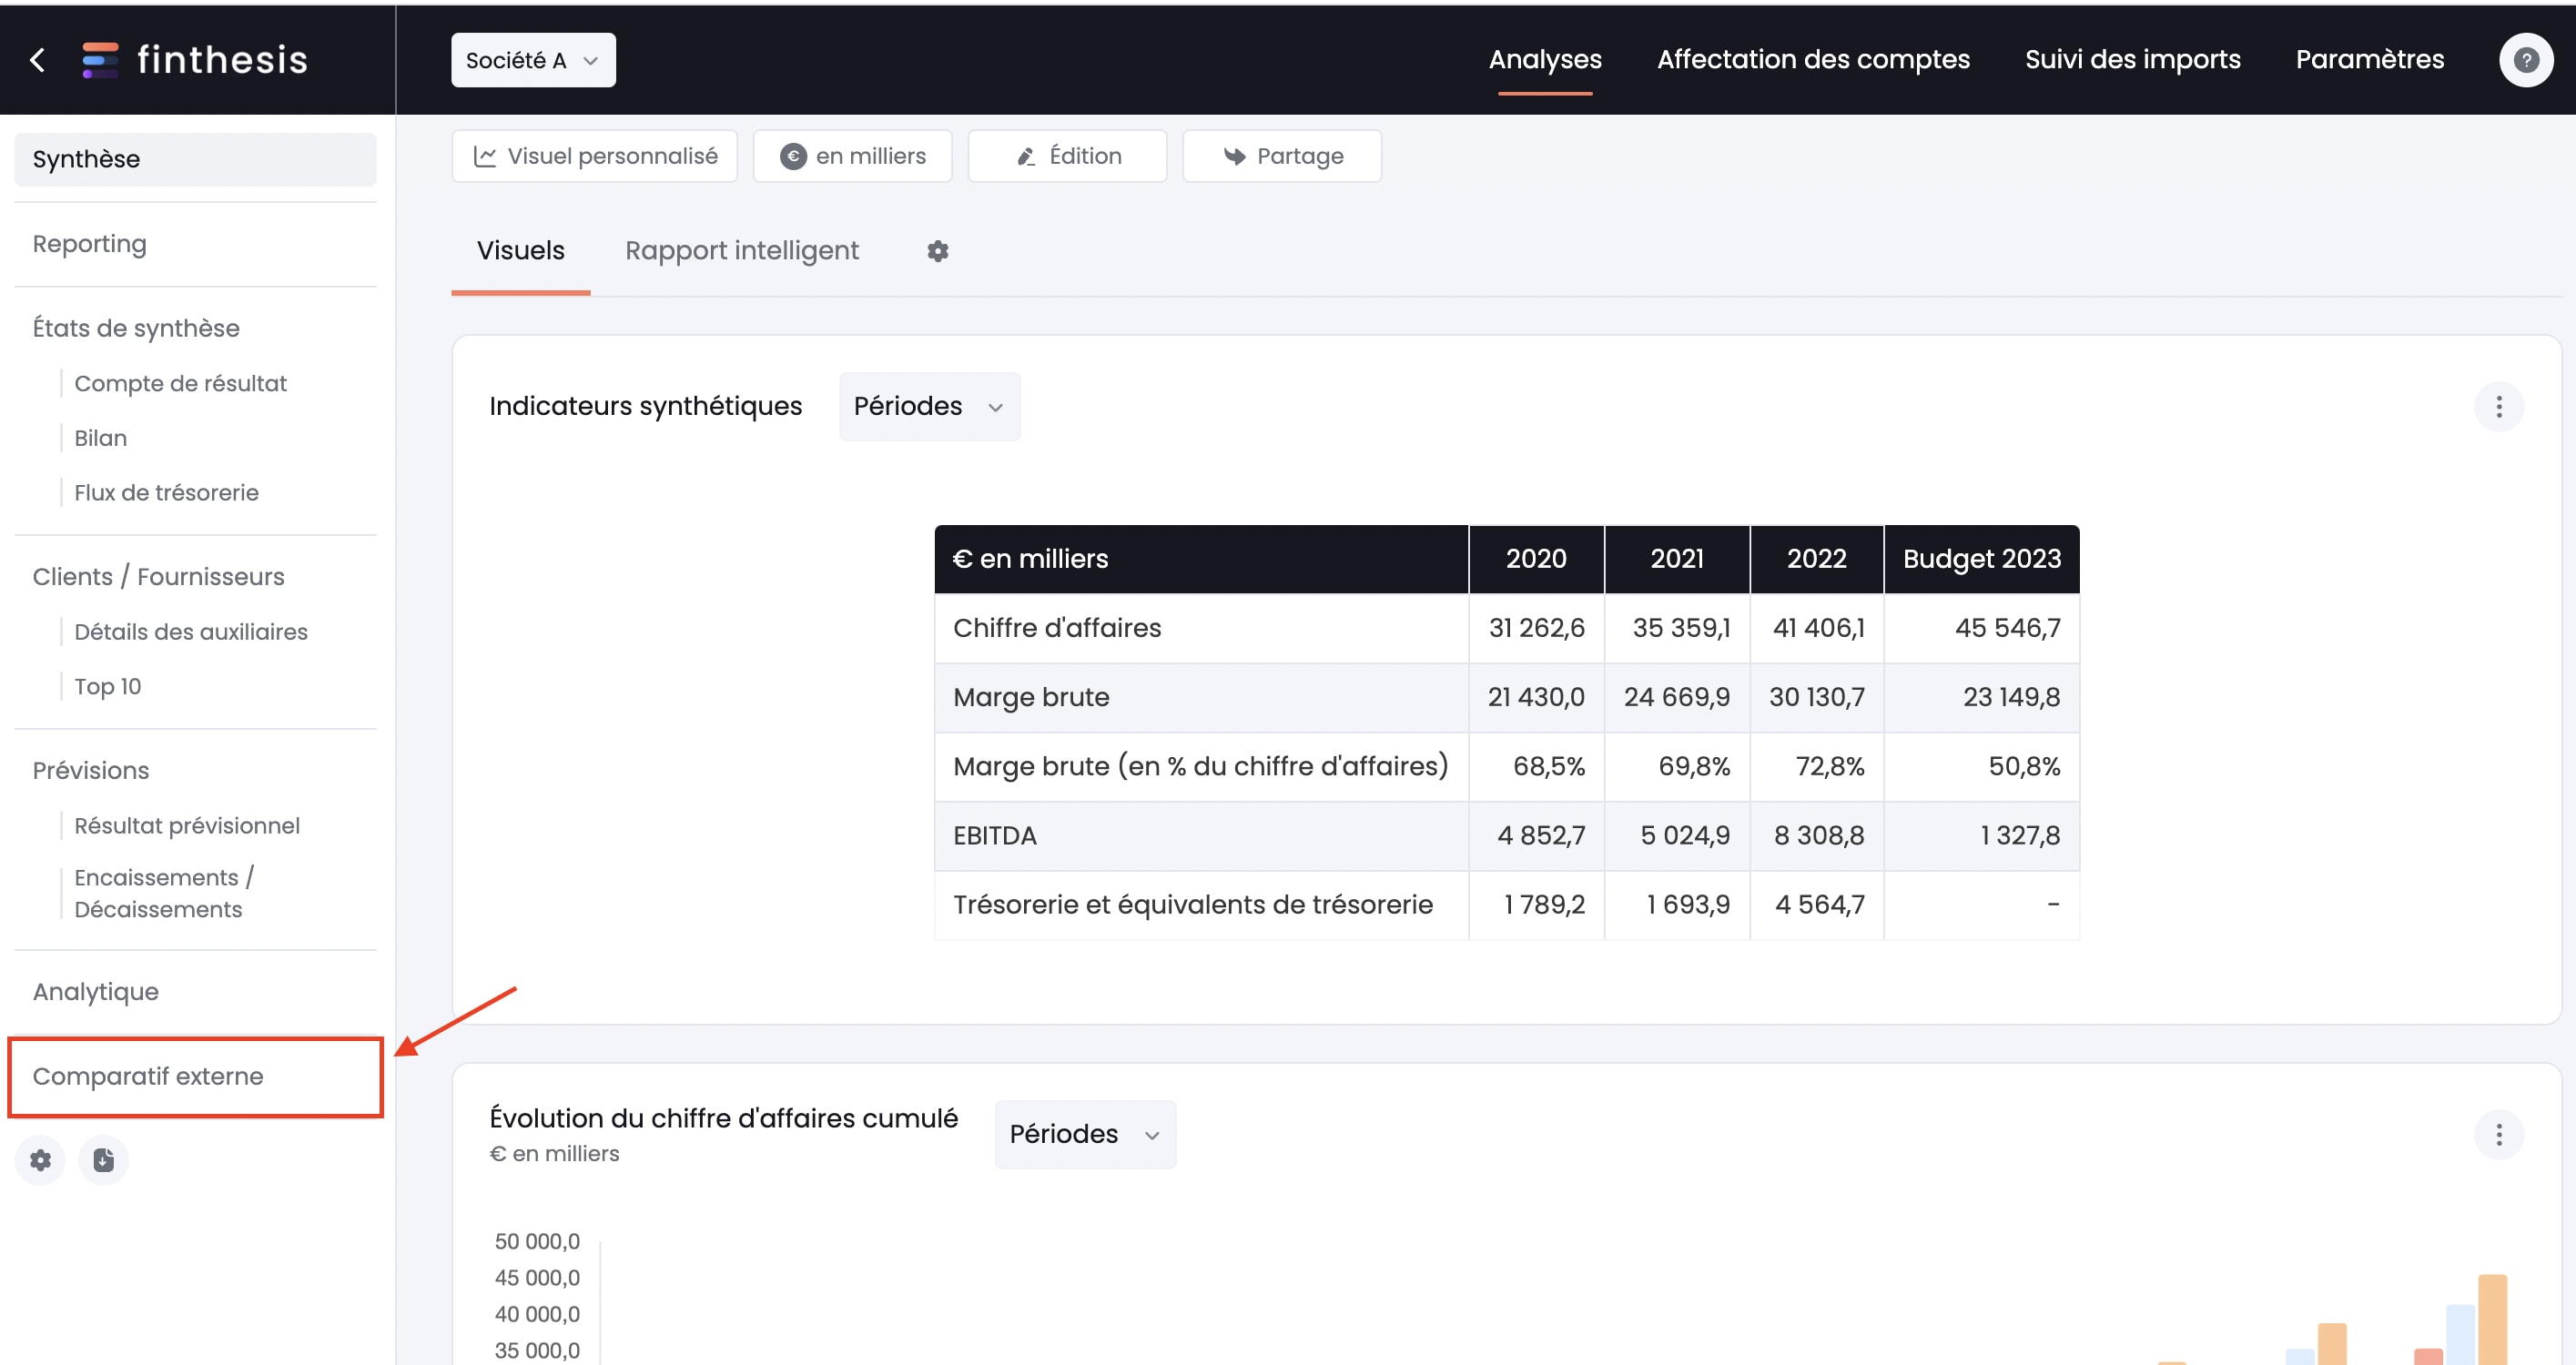Expand the Périodes dropdown in Évolution chart
Screen dimensions: 2576x1365
coord(1085,1133)
